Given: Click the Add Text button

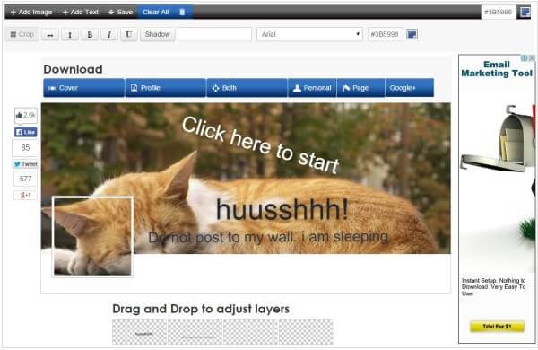Looking at the screenshot, I should [81, 12].
